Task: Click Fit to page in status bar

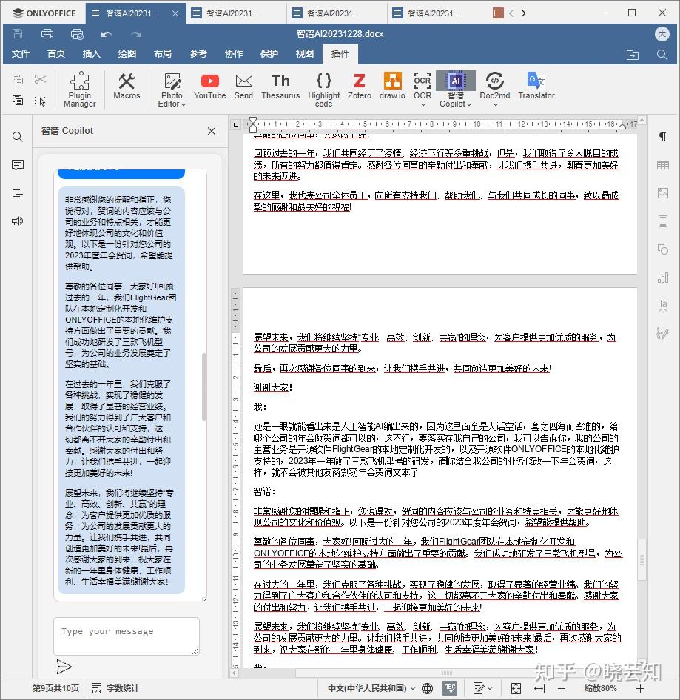Action: click(x=516, y=688)
